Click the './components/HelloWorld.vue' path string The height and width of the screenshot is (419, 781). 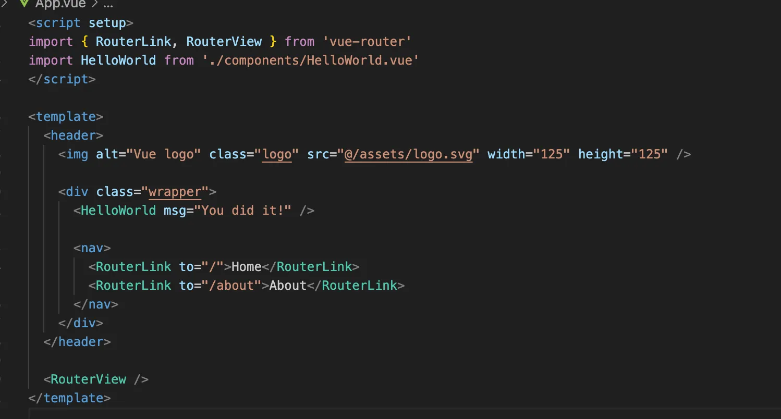[311, 60]
